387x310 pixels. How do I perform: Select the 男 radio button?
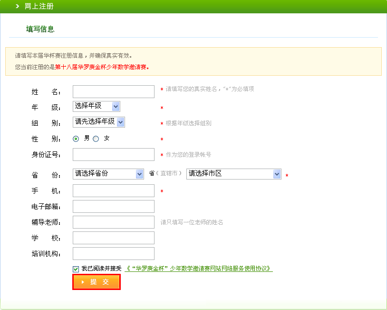pyautogui.click(x=76, y=139)
